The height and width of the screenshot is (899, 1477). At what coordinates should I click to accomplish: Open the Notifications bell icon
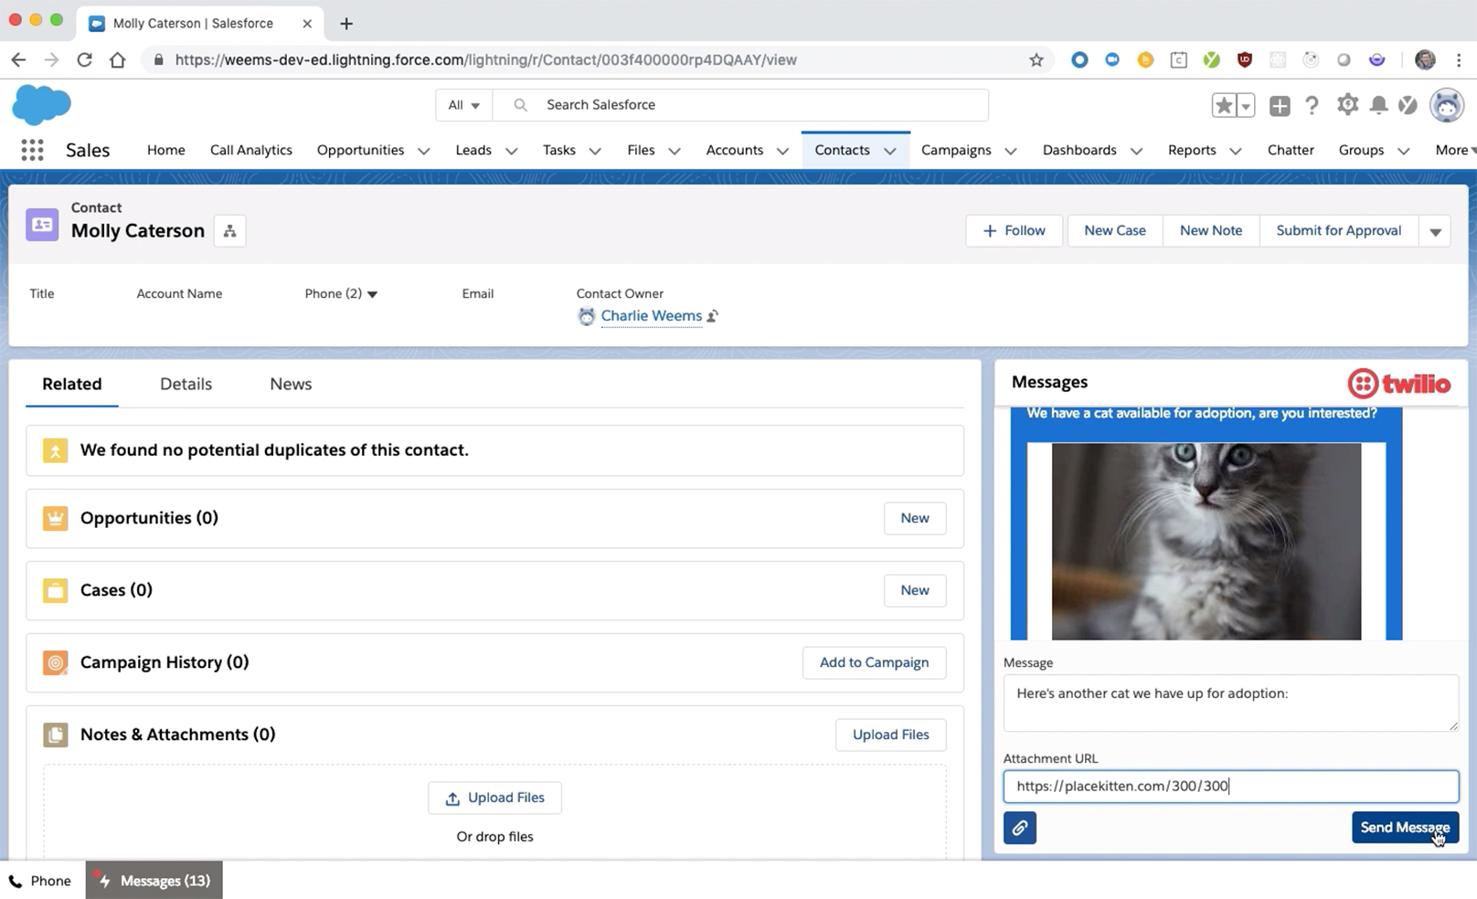[x=1378, y=105]
